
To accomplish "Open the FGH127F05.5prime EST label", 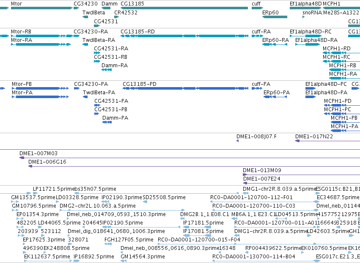I will [x=129, y=240].
